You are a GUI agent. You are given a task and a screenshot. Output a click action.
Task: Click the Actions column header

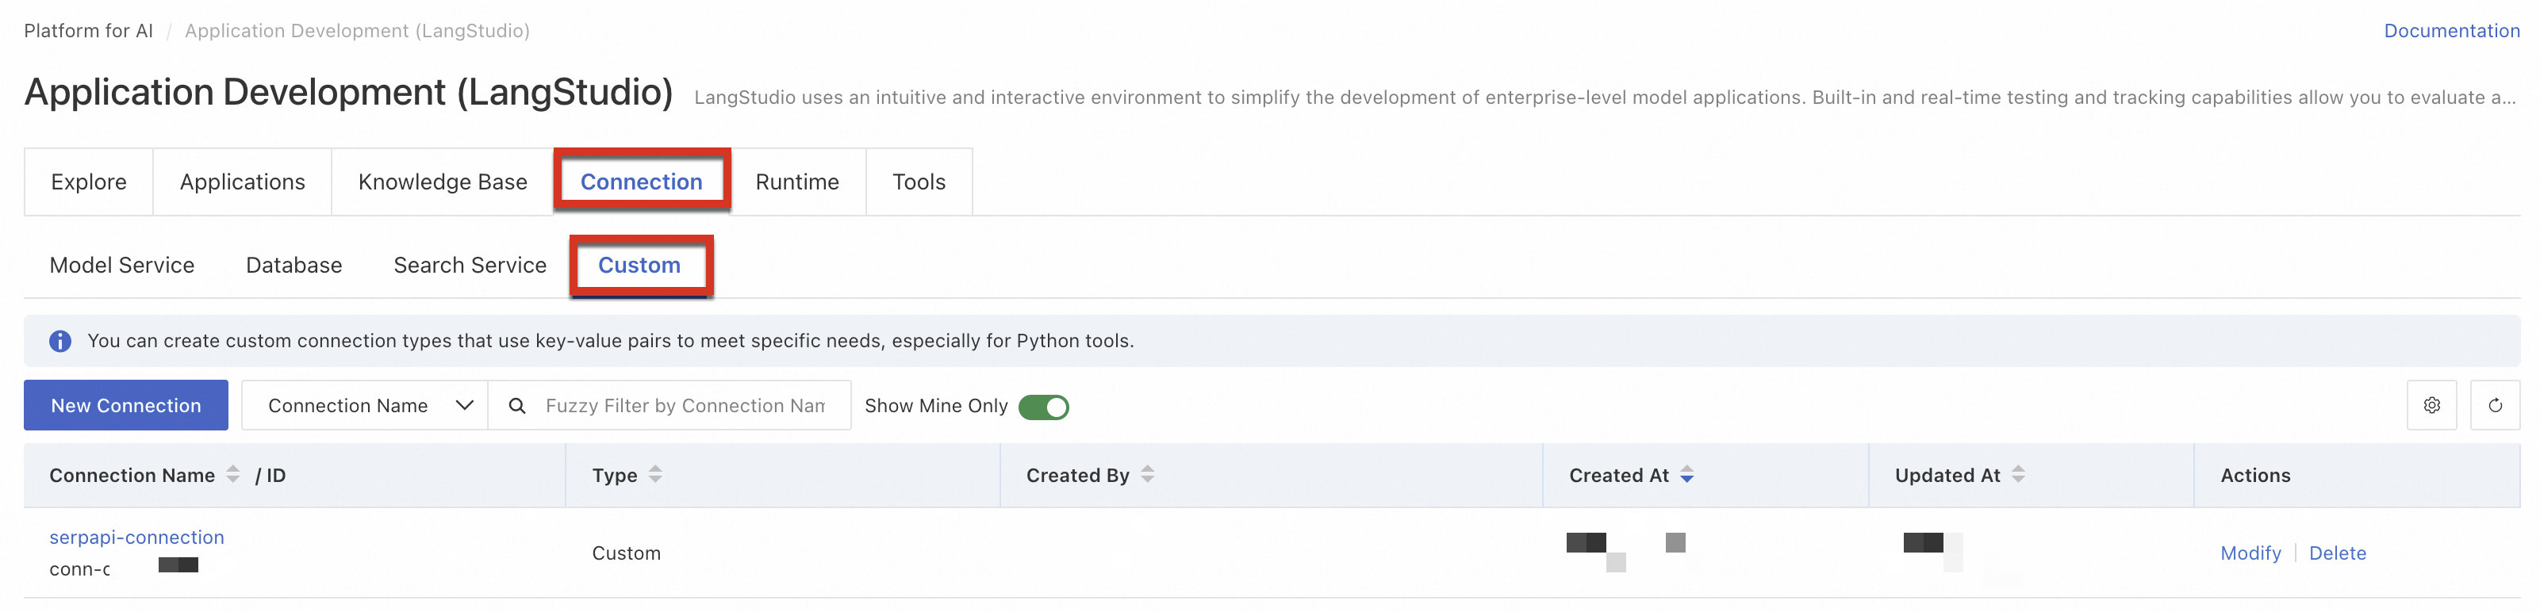[x=2255, y=475]
